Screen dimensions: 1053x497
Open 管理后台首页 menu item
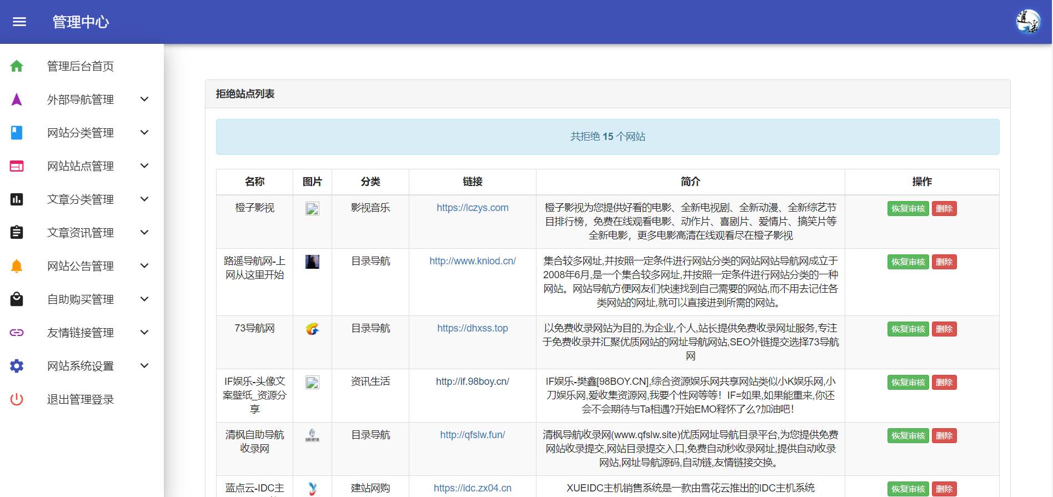(x=82, y=66)
